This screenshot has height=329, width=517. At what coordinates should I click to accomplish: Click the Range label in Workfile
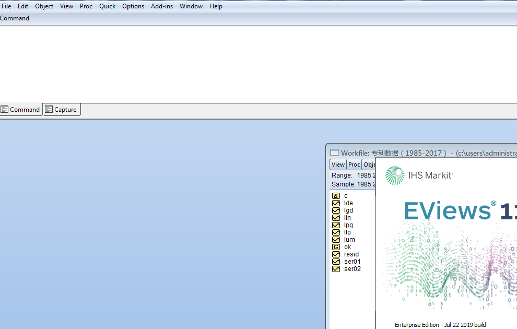(342, 175)
